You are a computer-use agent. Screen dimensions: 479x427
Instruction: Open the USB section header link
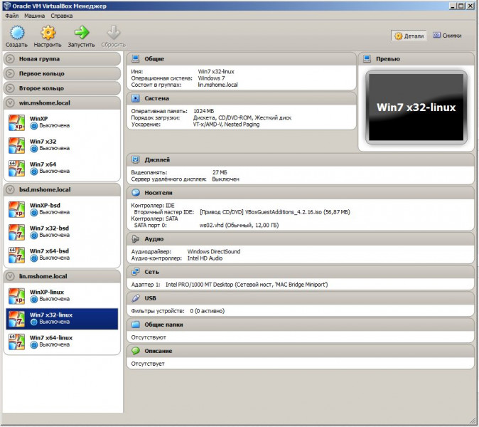pyautogui.click(x=150, y=298)
